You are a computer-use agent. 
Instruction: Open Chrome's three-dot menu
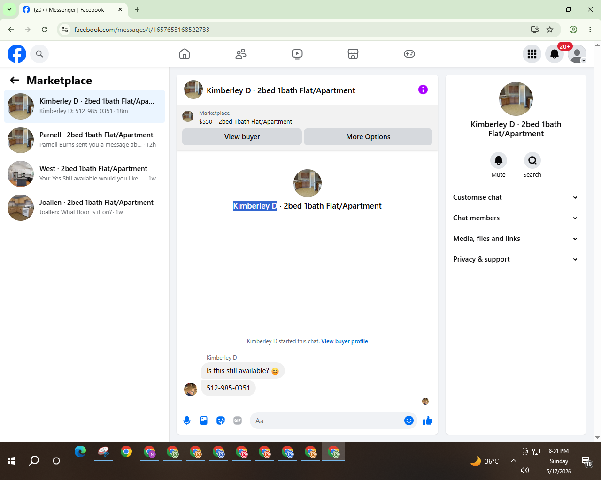590,30
